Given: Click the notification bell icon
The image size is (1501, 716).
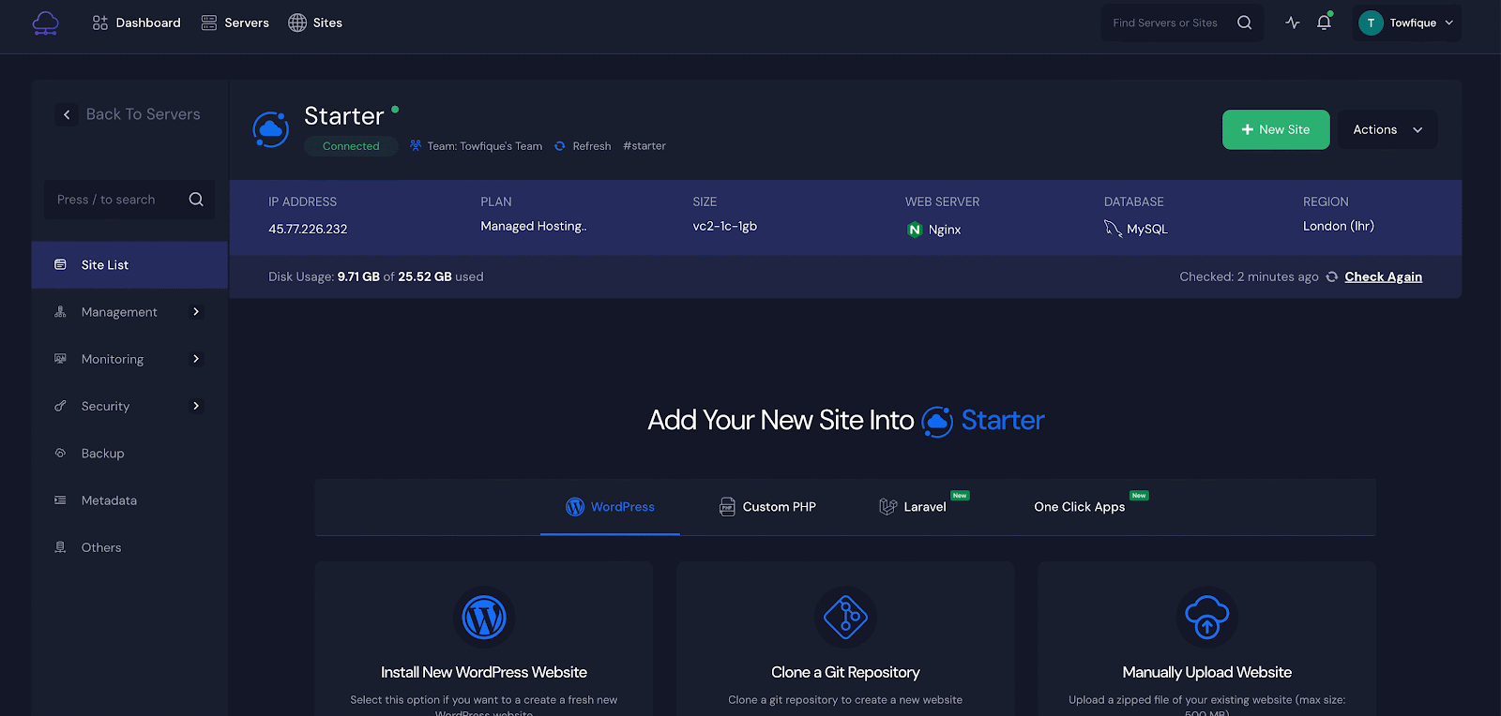Looking at the screenshot, I should pos(1324,22).
